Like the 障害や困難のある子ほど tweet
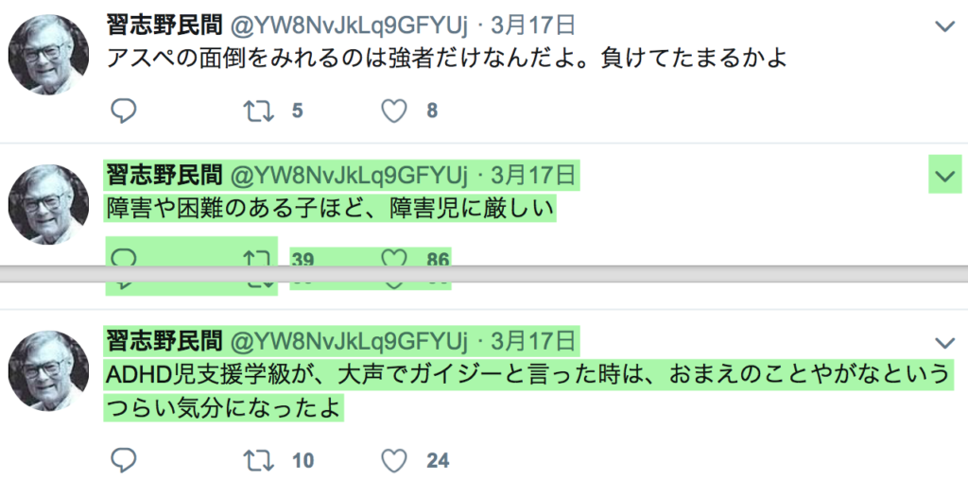 tap(394, 259)
